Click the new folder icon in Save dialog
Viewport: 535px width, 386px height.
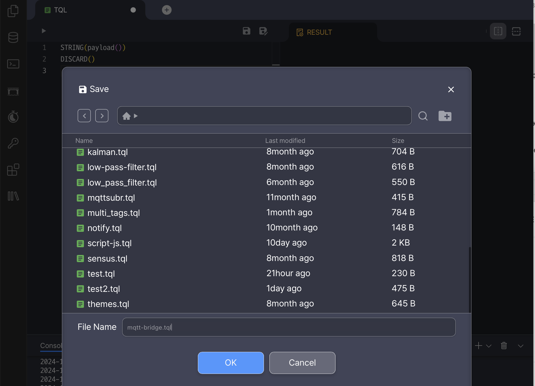point(445,116)
